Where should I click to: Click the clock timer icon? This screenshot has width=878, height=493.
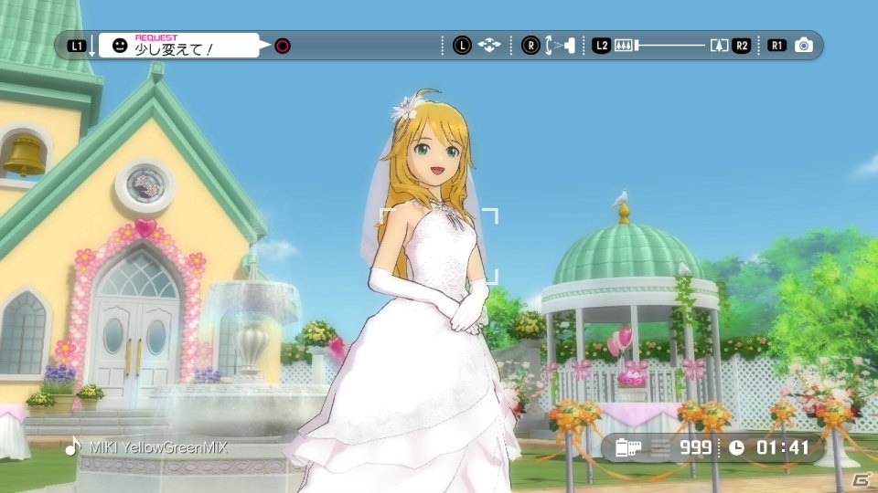pyautogui.click(x=736, y=447)
